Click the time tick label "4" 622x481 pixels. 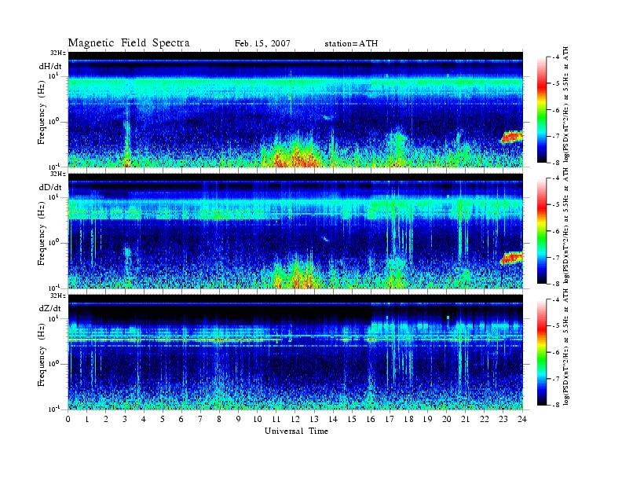coord(144,419)
